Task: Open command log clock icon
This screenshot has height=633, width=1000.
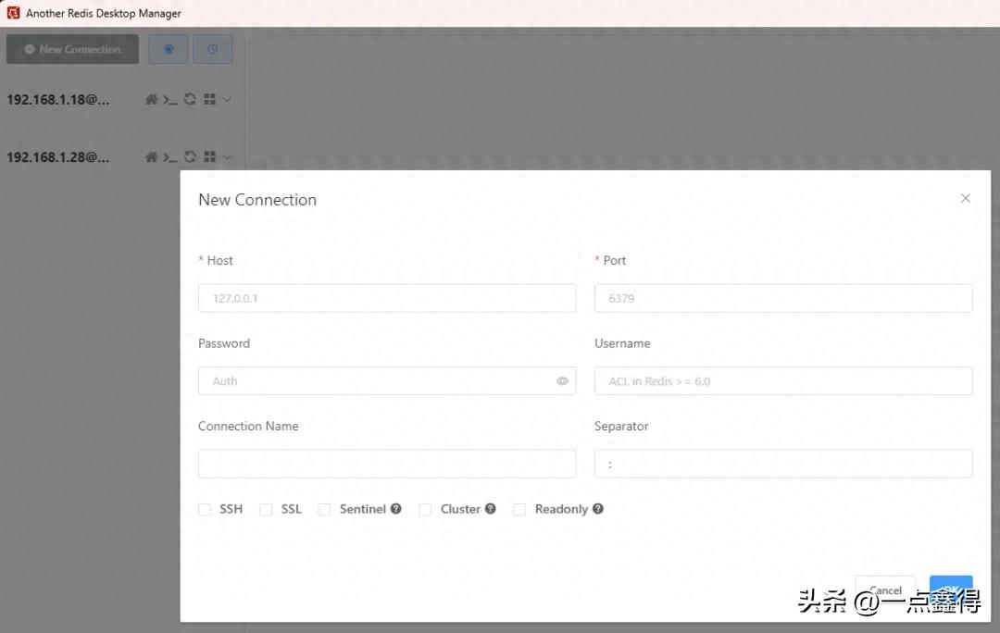Action: (x=212, y=49)
